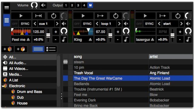
Task: Open Drum and Bass crate
Action: 29,92
